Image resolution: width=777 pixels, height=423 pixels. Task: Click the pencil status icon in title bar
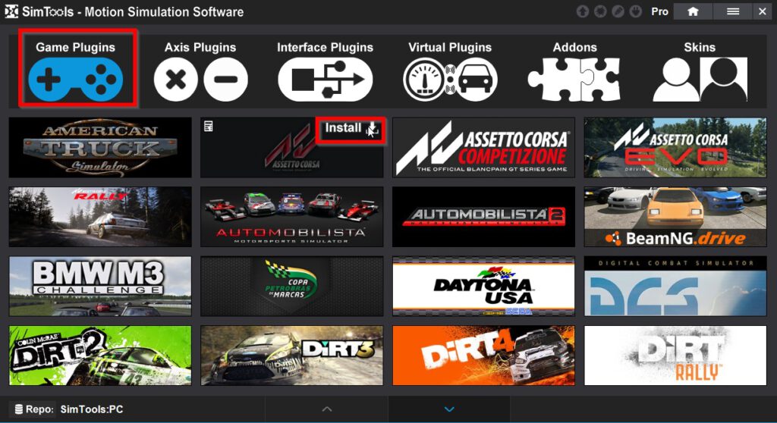[618, 11]
